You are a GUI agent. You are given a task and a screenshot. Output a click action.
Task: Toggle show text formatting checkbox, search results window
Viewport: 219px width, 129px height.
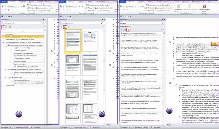tap(146, 8)
